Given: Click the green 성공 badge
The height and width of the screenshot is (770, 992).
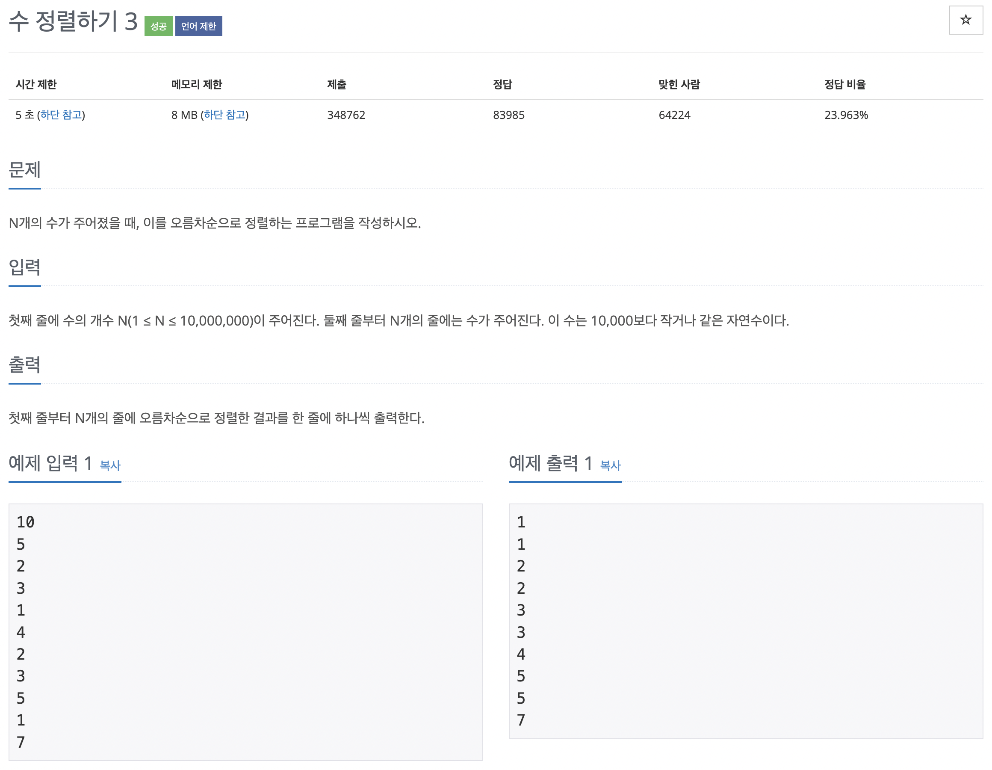Looking at the screenshot, I should pyautogui.click(x=158, y=27).
